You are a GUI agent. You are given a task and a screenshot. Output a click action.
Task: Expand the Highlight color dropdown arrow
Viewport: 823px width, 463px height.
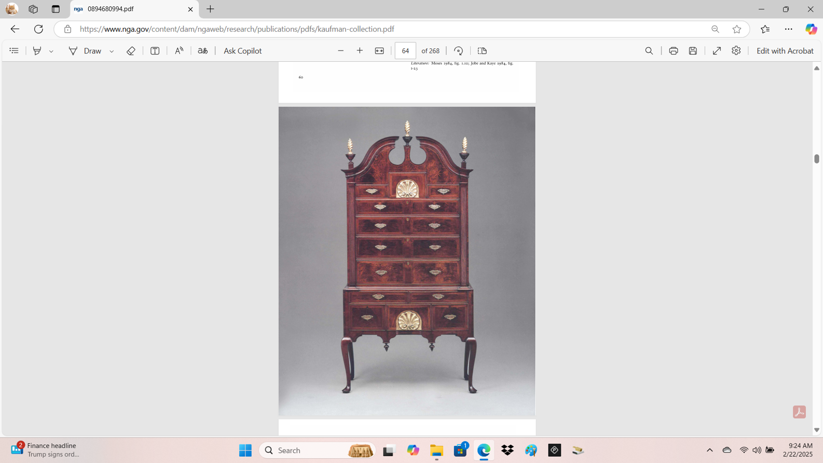coord(51,51)
